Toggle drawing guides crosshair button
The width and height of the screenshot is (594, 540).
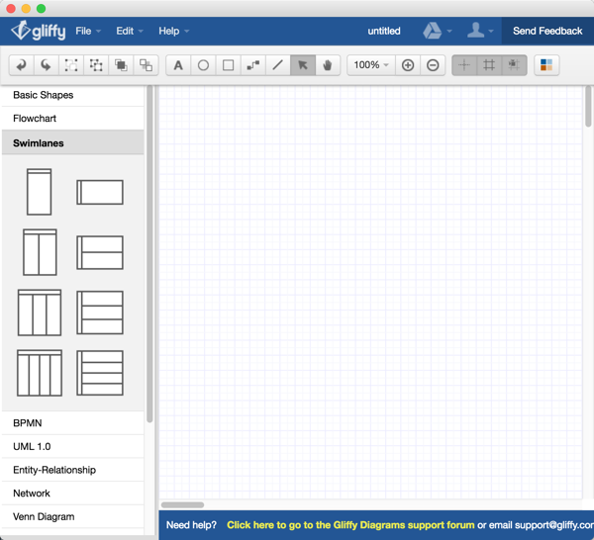pyautogui.click(x=464, y=65)
